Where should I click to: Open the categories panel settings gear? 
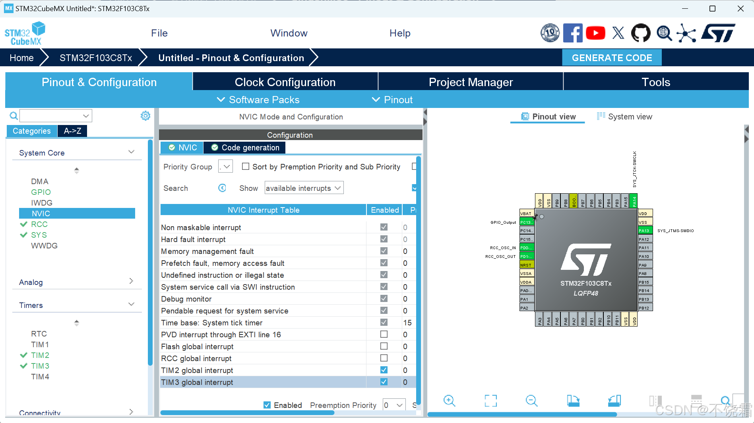click(145, 115)
